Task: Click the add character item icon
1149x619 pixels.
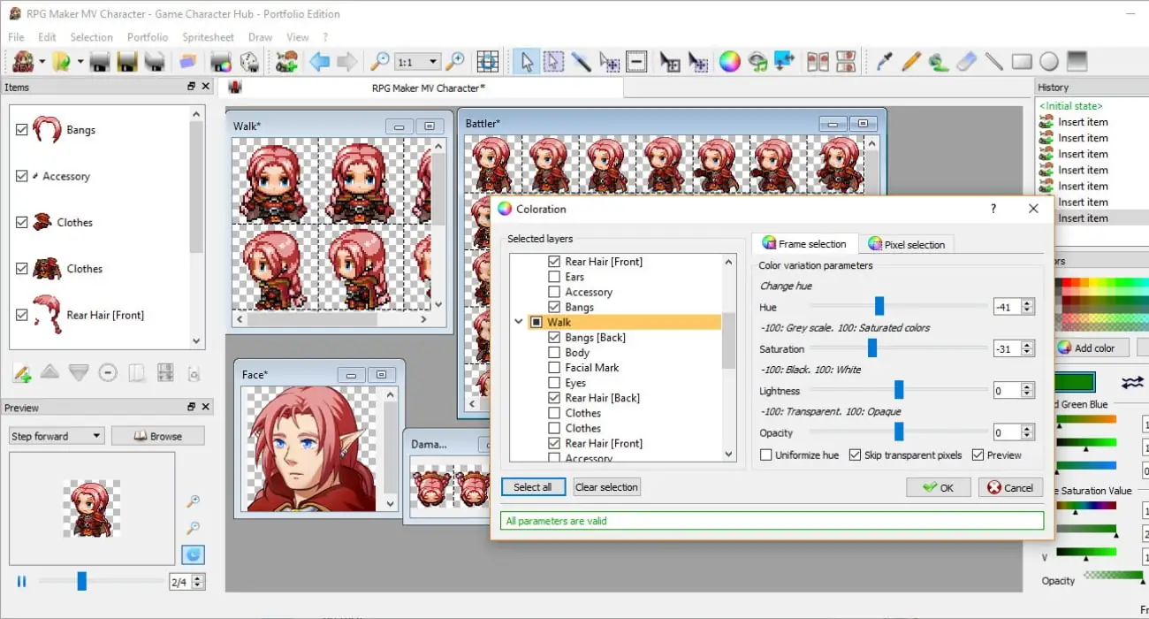Action: 285,61
